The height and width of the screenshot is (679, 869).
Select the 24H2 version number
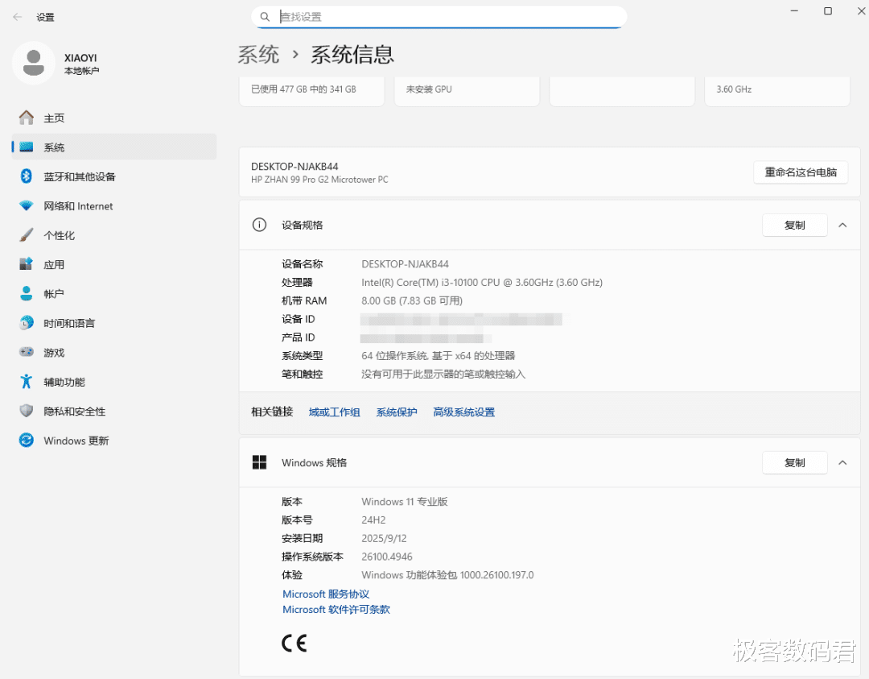373,520
